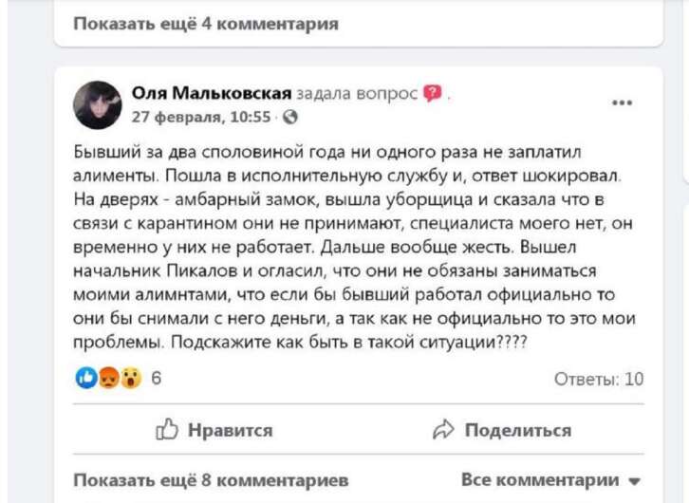
Task: Open Оля Мальковская's profile avatar
Action: (98, 104)
